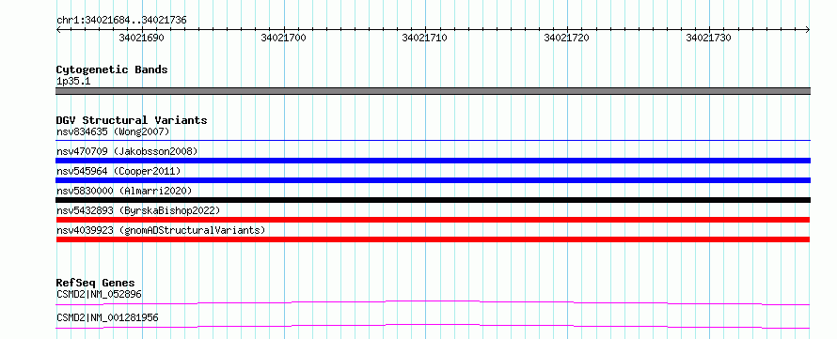
Task: Click the black bar for nsv5830000
Action: (433, 200)
